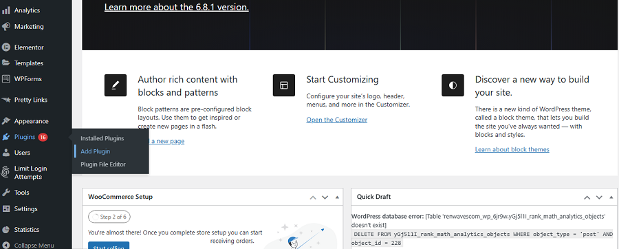Click the Users person icon
This screenshot has height=249, width=619.
pyautogui.click(x=6, y=153)
